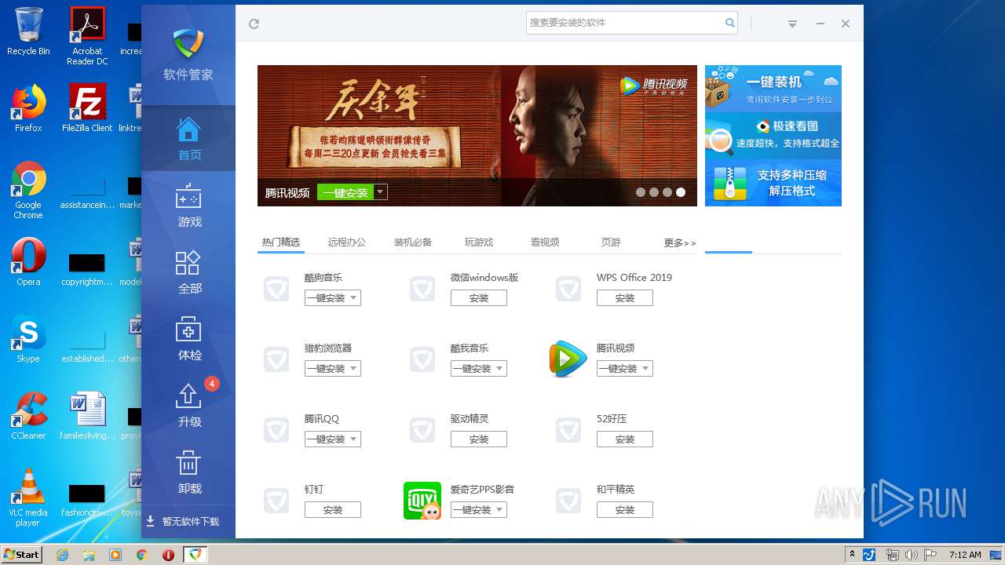Image resolution: width=1005 pixels, height=565 pixels.
Task: Install WPS Office 2019
Action: (625, 298)
